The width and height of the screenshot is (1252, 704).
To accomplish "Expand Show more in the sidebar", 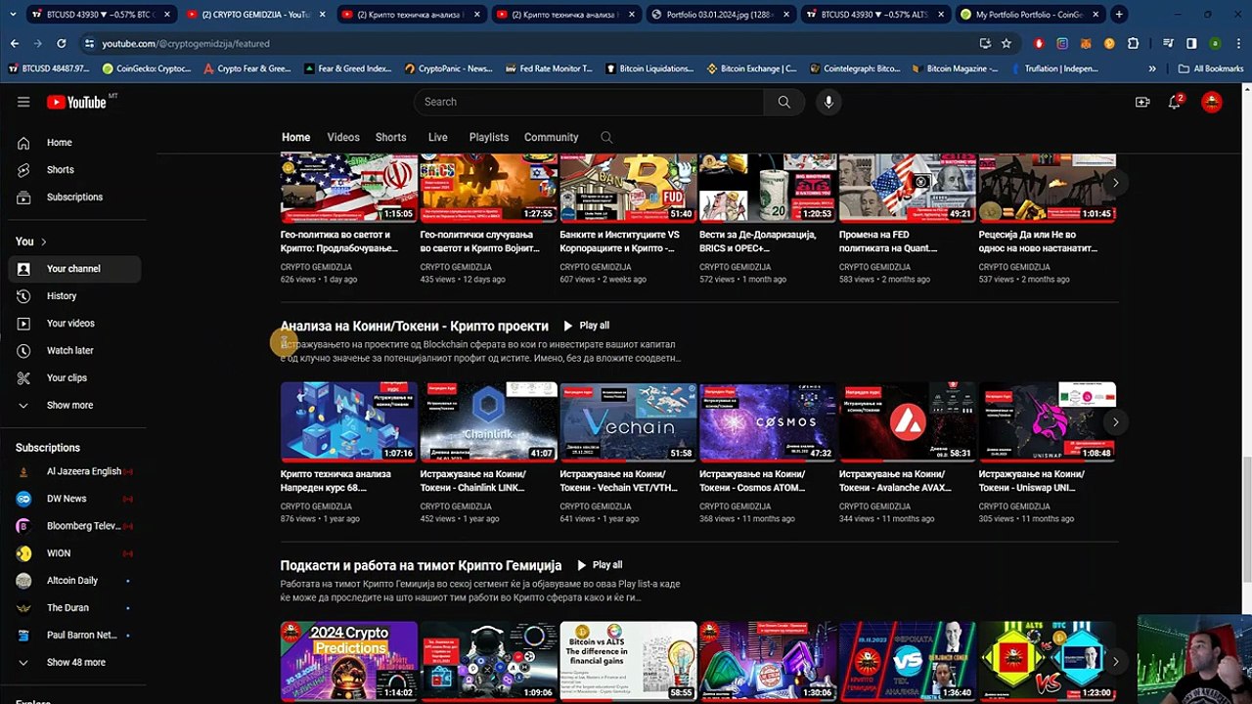I will click(74, 406).
